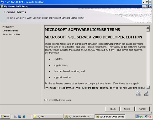Select Setup Support Files step
The height and width of the screenshot is (120, 153).
pos(11,34)
